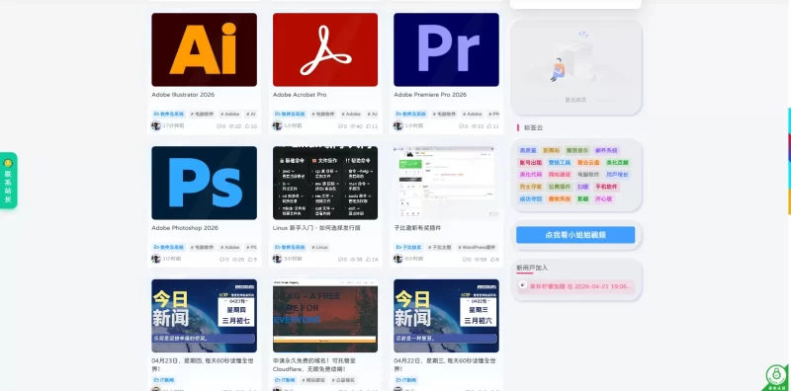This screenshot has height=391, width=791.
Task: Click like icon on Adobe Illustrator 2026 card
Action: coord(247,126)
